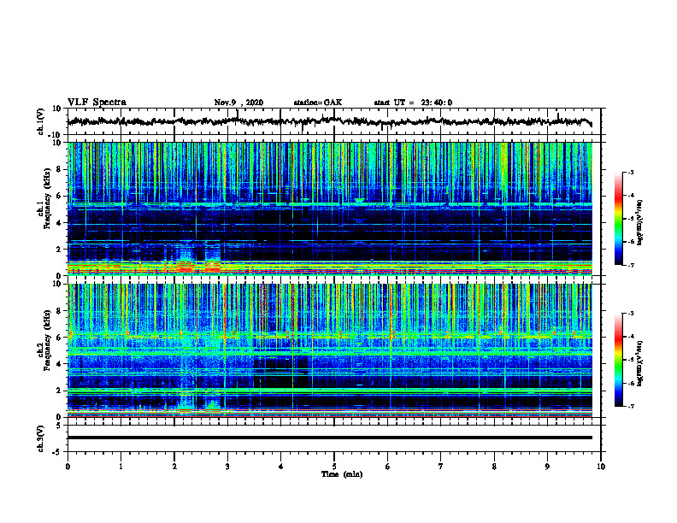
Task: Click the upper colorbar log(PSD) units label
Action: (640, 223)
